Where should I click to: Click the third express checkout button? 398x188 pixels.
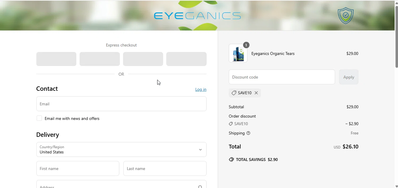coord(143,59)
